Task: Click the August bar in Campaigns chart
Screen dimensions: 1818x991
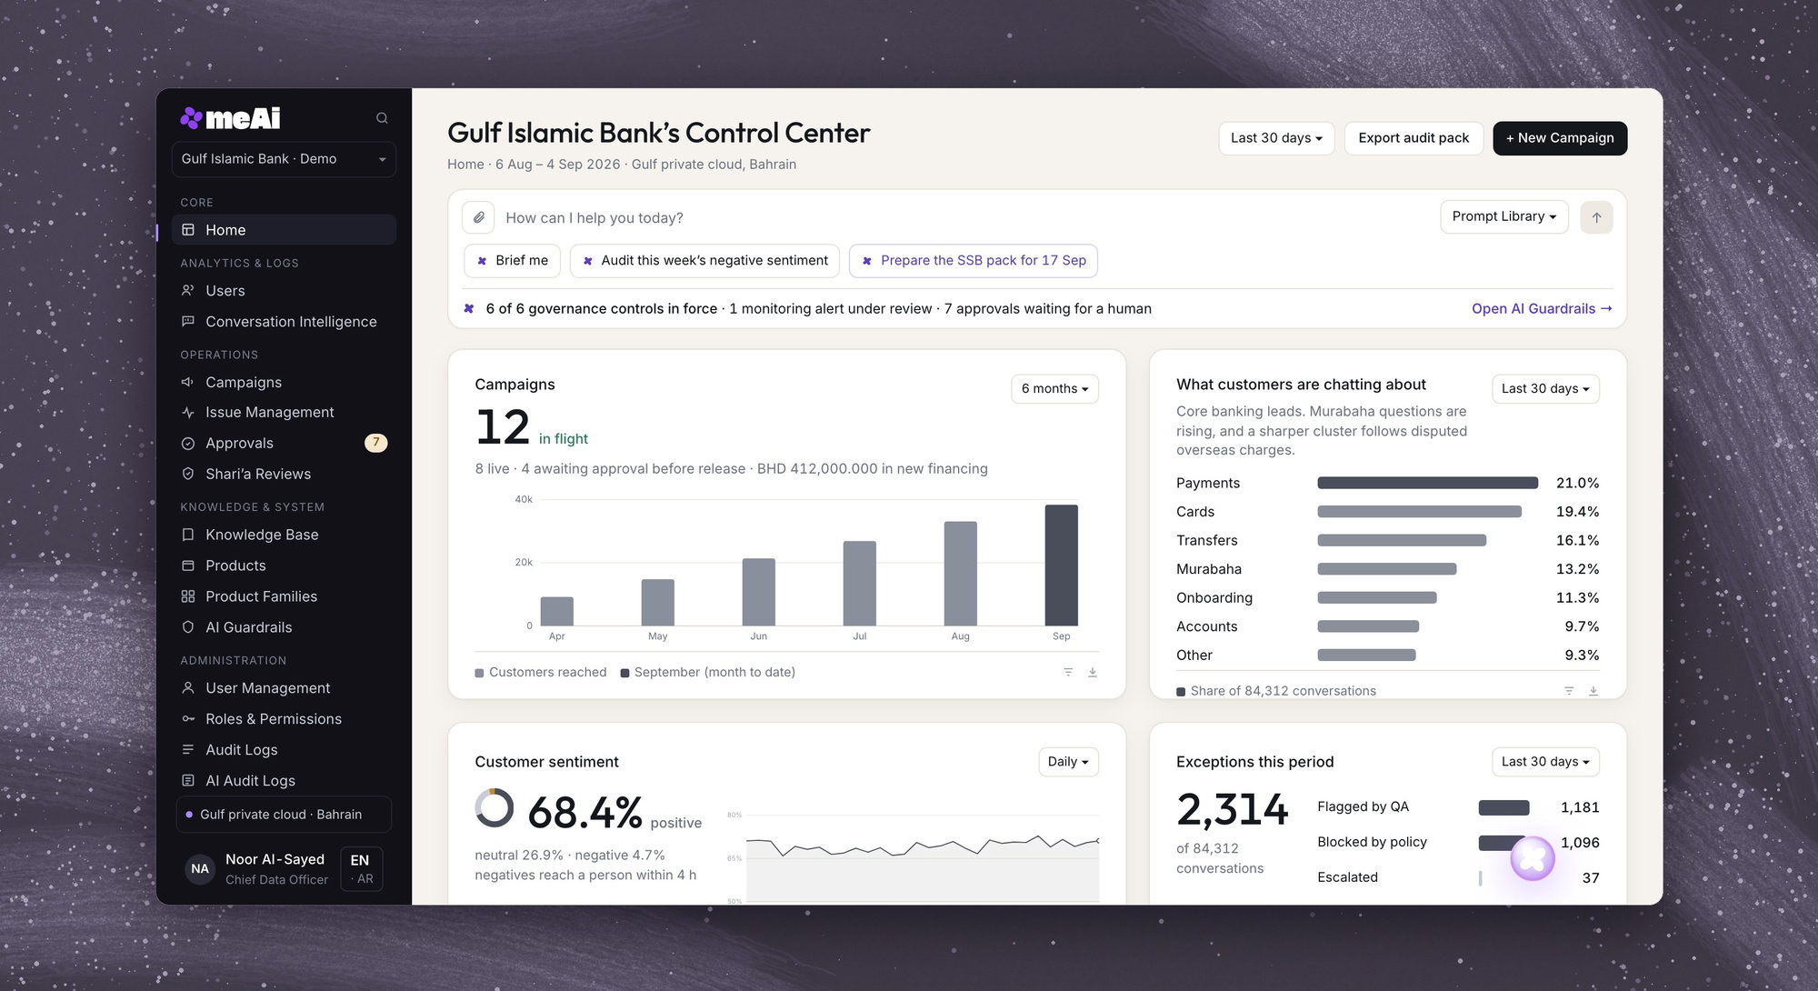Action: (960, 574)
